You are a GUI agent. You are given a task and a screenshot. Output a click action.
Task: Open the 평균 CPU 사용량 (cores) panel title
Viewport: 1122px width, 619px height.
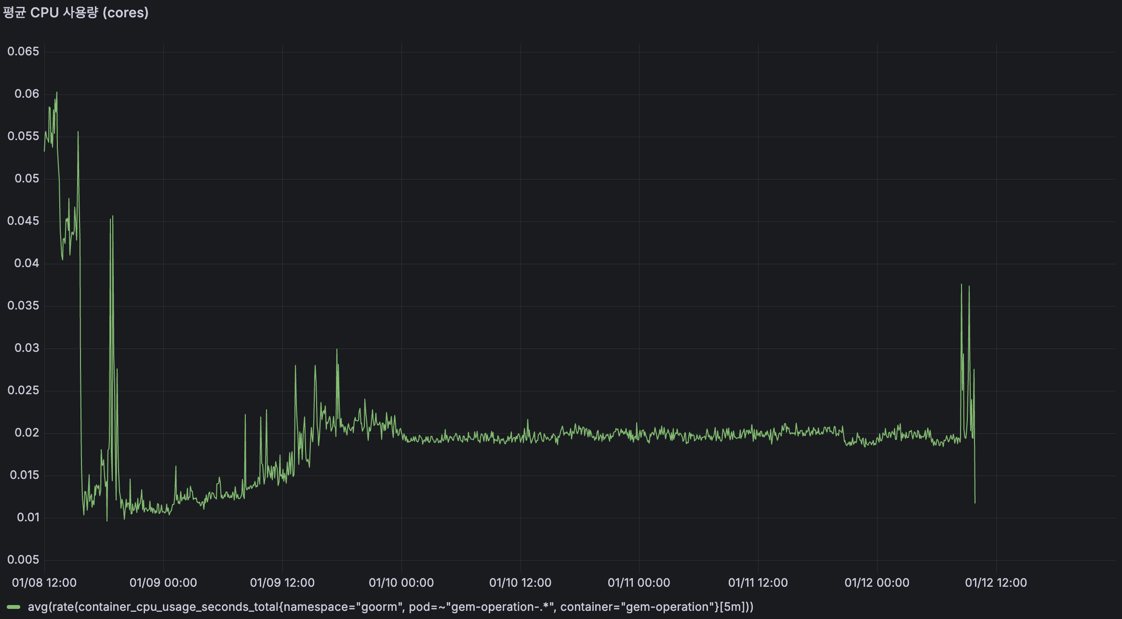coord(76,13)
